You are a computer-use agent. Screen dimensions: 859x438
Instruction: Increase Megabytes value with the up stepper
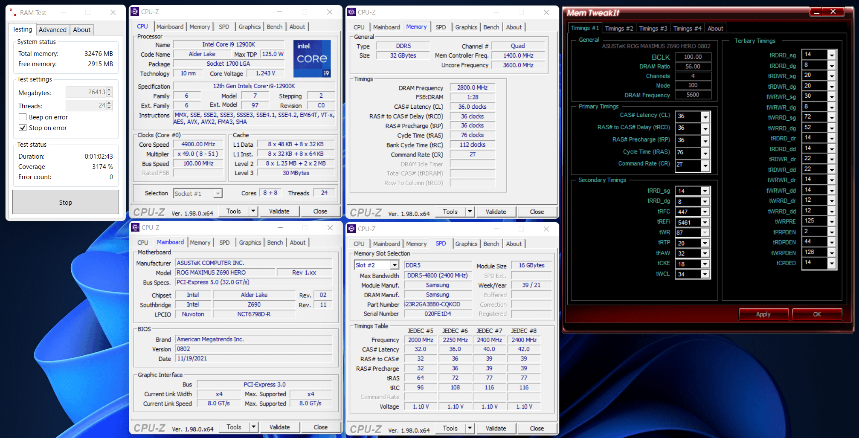(x=110, y=90)
